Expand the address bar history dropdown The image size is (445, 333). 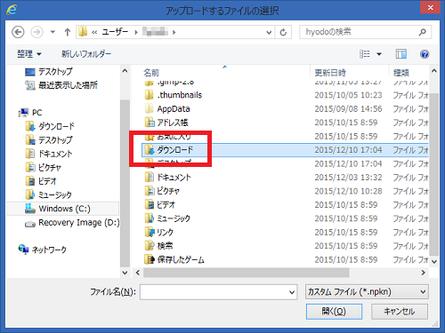[269, 32]
